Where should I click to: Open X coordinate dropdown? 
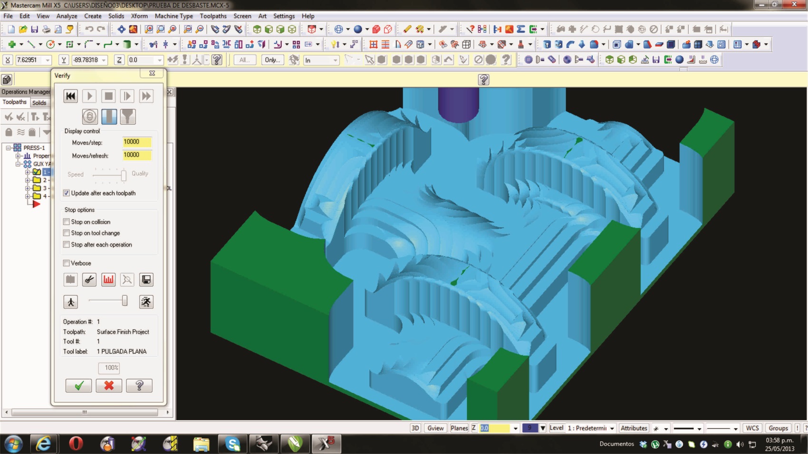point(48,60)
